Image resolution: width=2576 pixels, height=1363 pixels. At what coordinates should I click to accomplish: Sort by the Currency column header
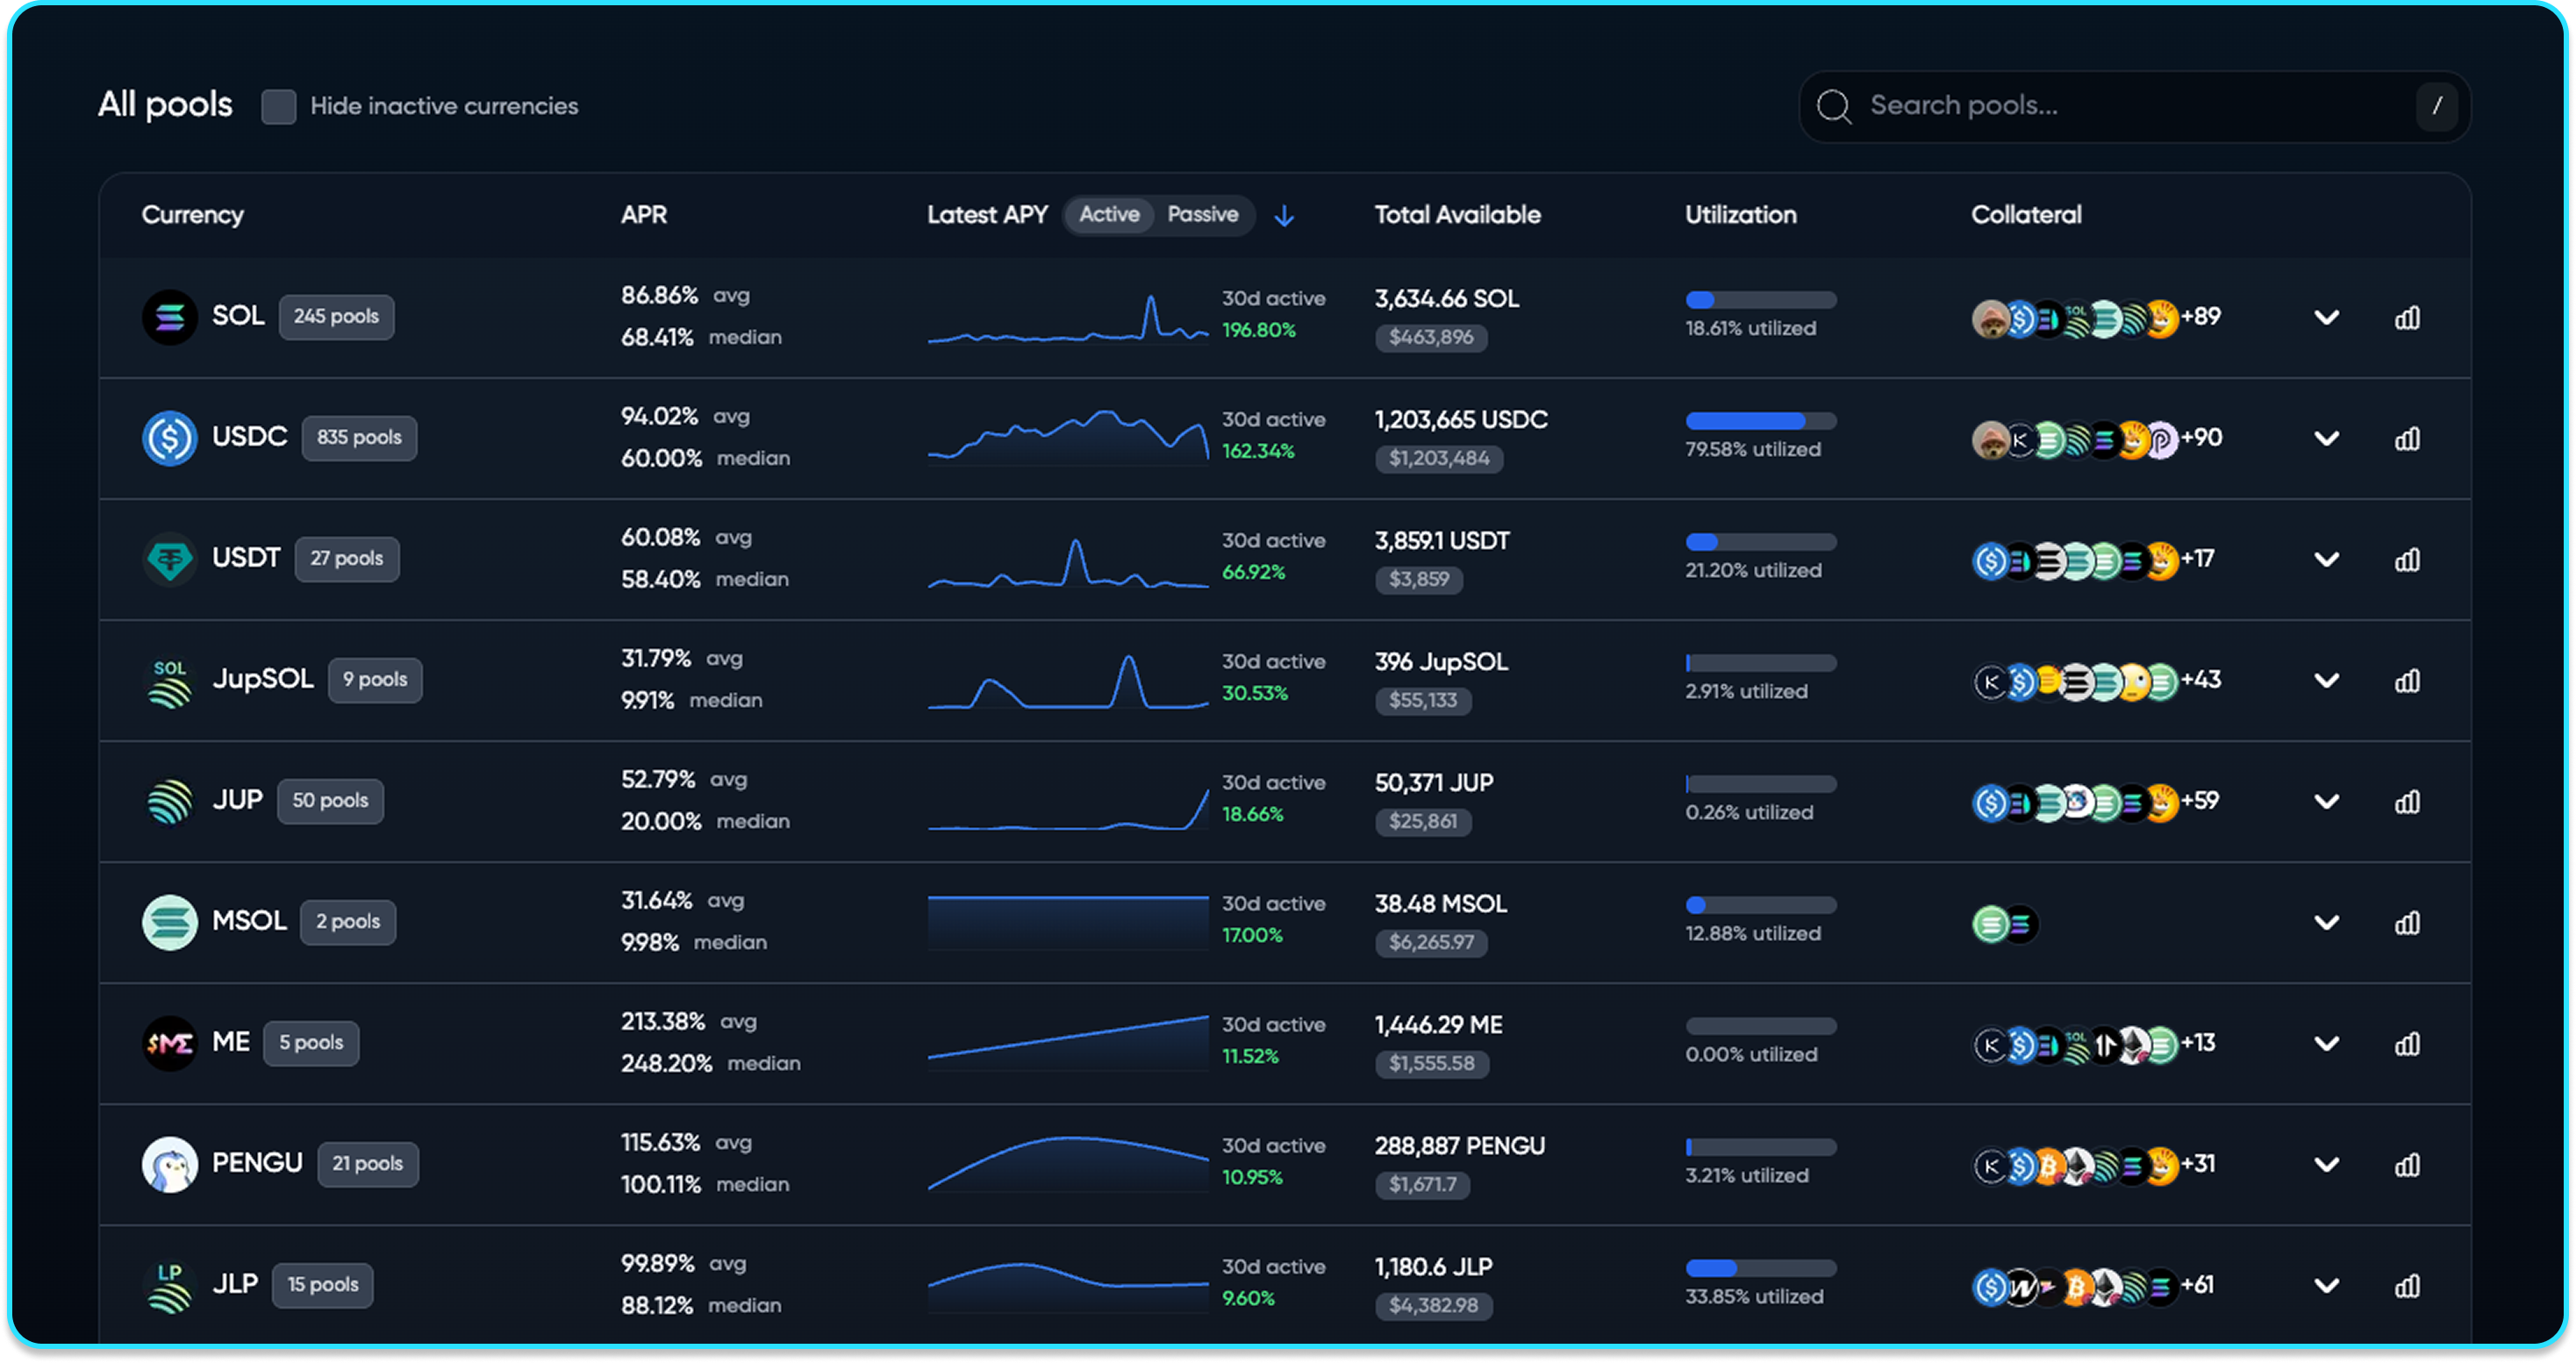coord(192,215)
